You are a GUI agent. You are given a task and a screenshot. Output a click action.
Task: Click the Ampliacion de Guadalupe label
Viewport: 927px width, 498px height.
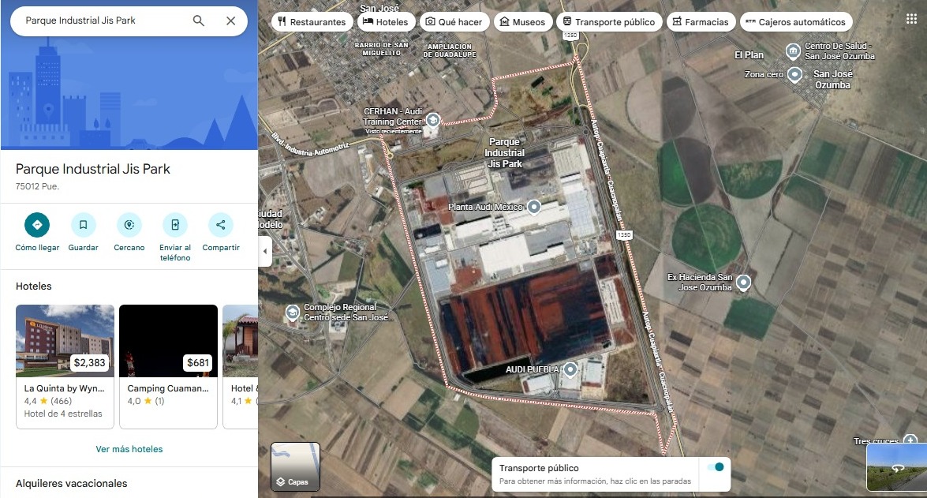click(x=450, y=51)
